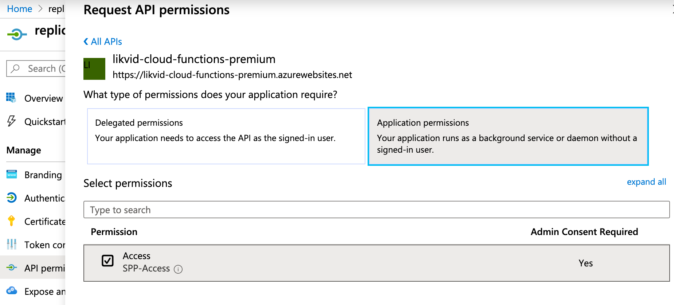Click the API permissions sidebar icon

click(x=11, y=268)
